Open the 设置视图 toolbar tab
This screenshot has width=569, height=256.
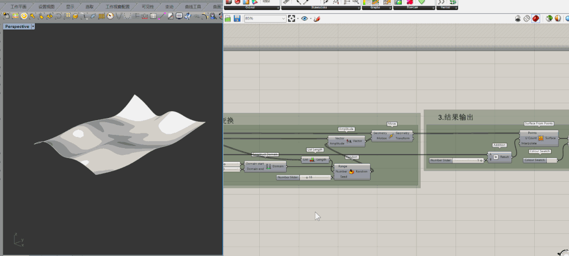click(46, 6)
